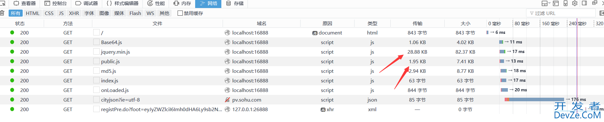The width and height of the screenshot is (604, 122).
Task: Toggle the split console icon
Action: [x=556, y=4]
